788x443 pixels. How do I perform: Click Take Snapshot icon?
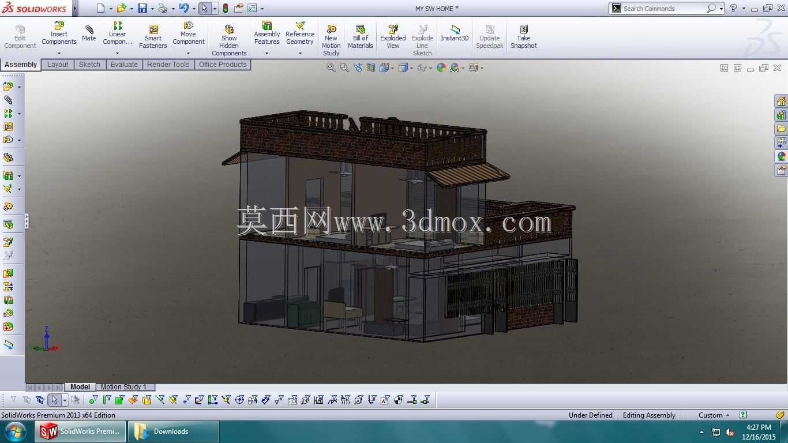[524, 37]
